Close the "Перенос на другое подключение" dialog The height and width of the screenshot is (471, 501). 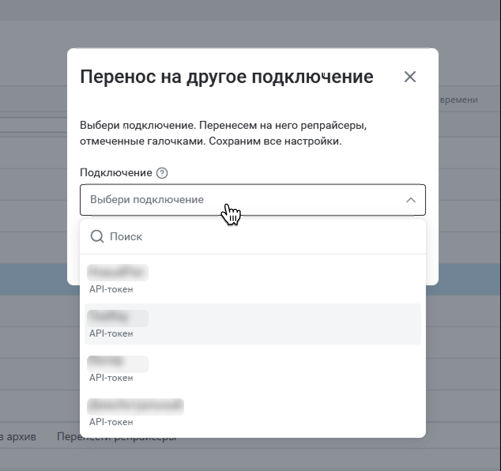[x=410, y=77]
